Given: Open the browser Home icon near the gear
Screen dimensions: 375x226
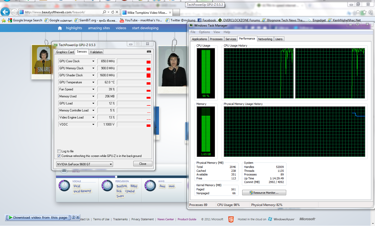Looking at the screenshot, I should [x=358, y=12].
